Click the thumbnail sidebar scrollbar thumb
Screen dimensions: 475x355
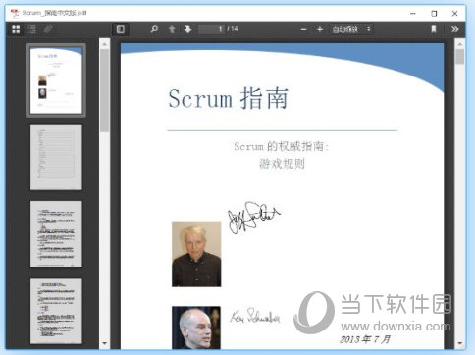(x=104, y=90)
